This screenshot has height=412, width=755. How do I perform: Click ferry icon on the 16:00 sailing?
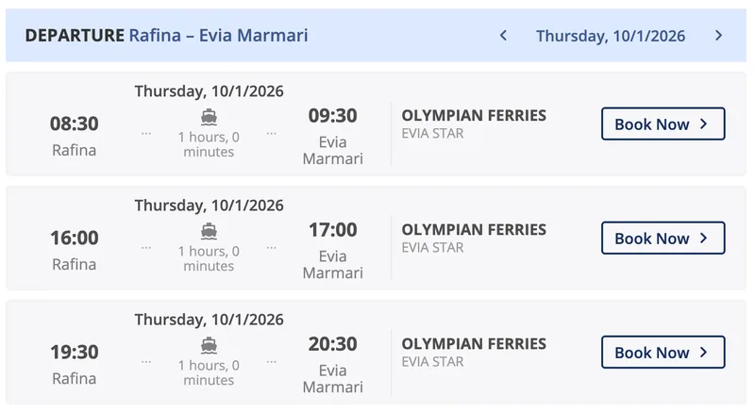pos(209,231)
